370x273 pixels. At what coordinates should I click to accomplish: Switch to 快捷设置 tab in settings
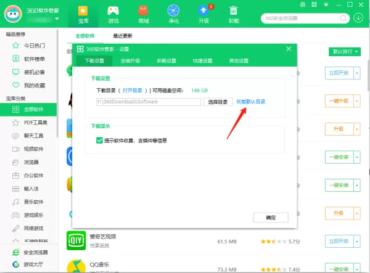click(203, 61)
